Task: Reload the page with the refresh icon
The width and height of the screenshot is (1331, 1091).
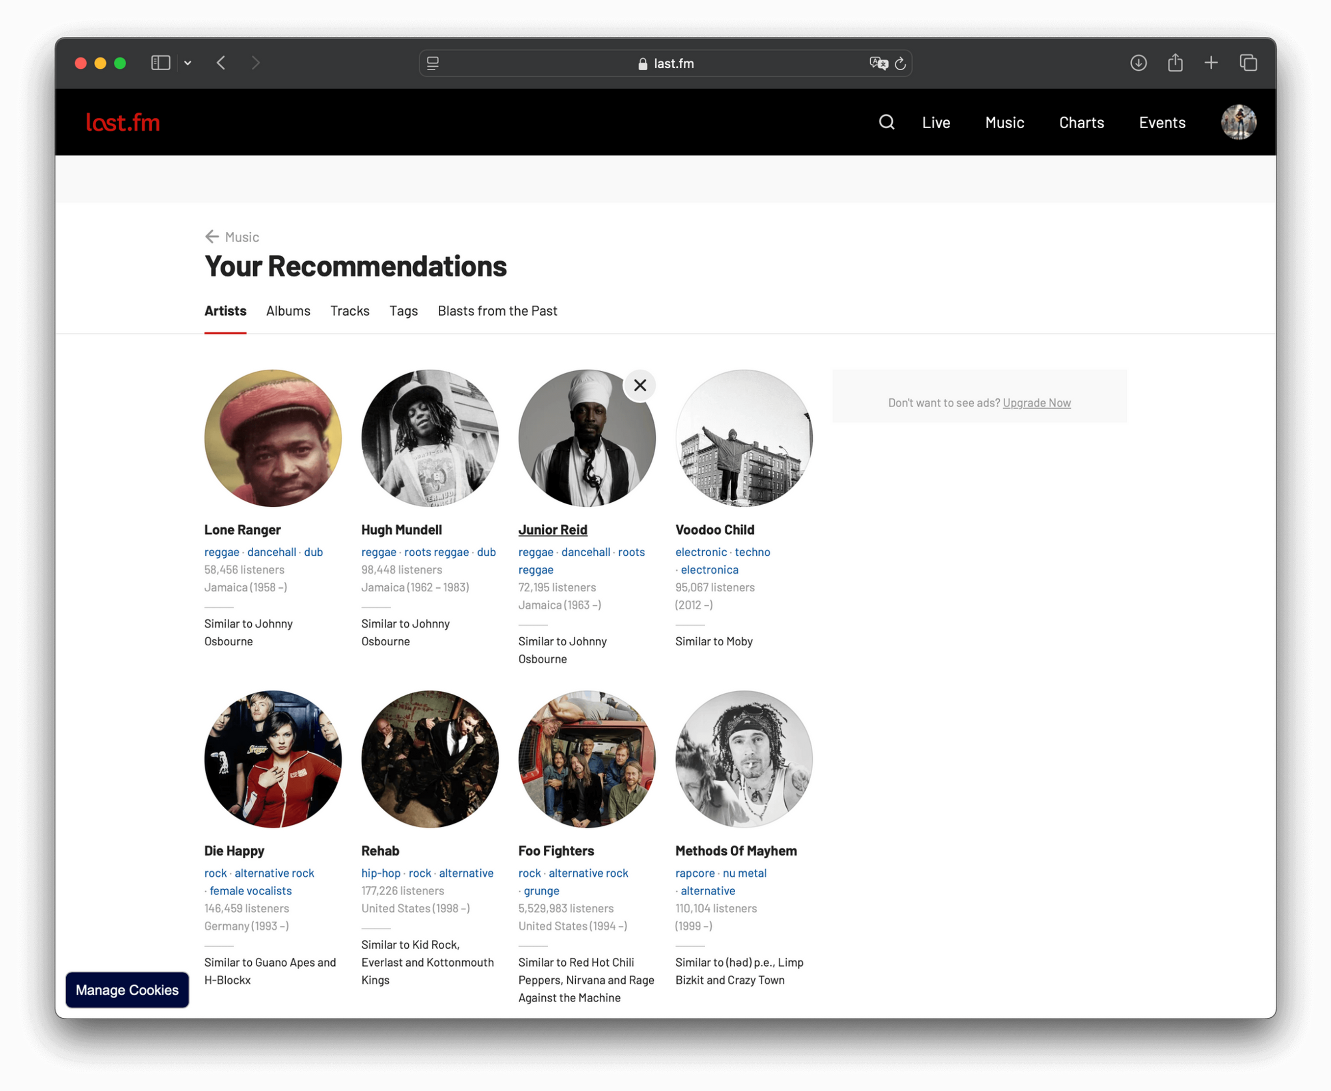Action: click(900, 63)
